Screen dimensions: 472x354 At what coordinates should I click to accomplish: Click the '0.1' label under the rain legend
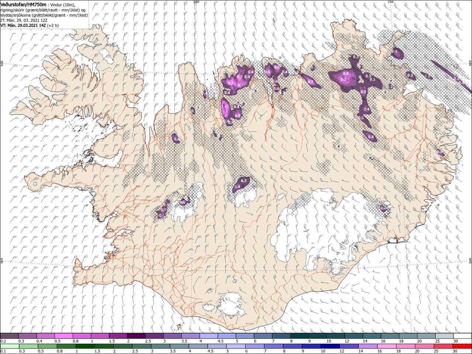3,351
